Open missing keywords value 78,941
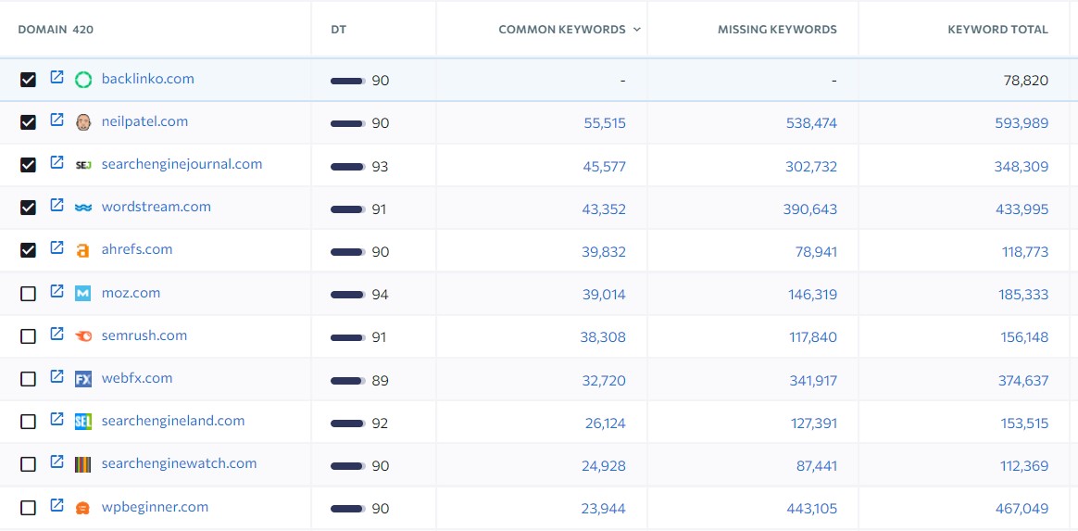The image size is (1078, 531). click(x=816, y=252)
